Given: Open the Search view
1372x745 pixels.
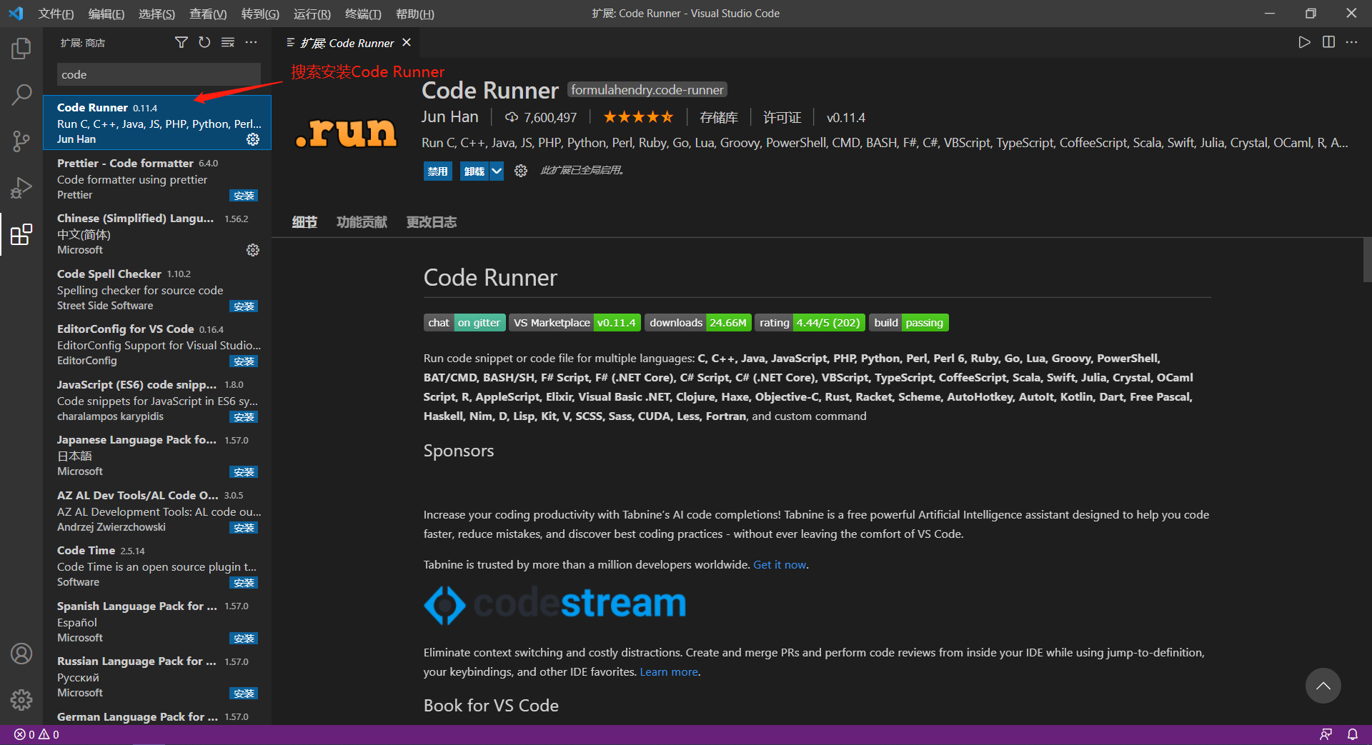Looking at the screenshot, I should [x=21, y=94].
